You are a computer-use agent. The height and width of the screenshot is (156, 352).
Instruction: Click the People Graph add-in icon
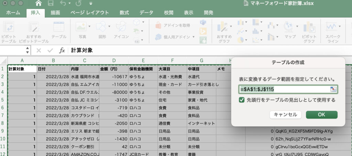(203, 40)
